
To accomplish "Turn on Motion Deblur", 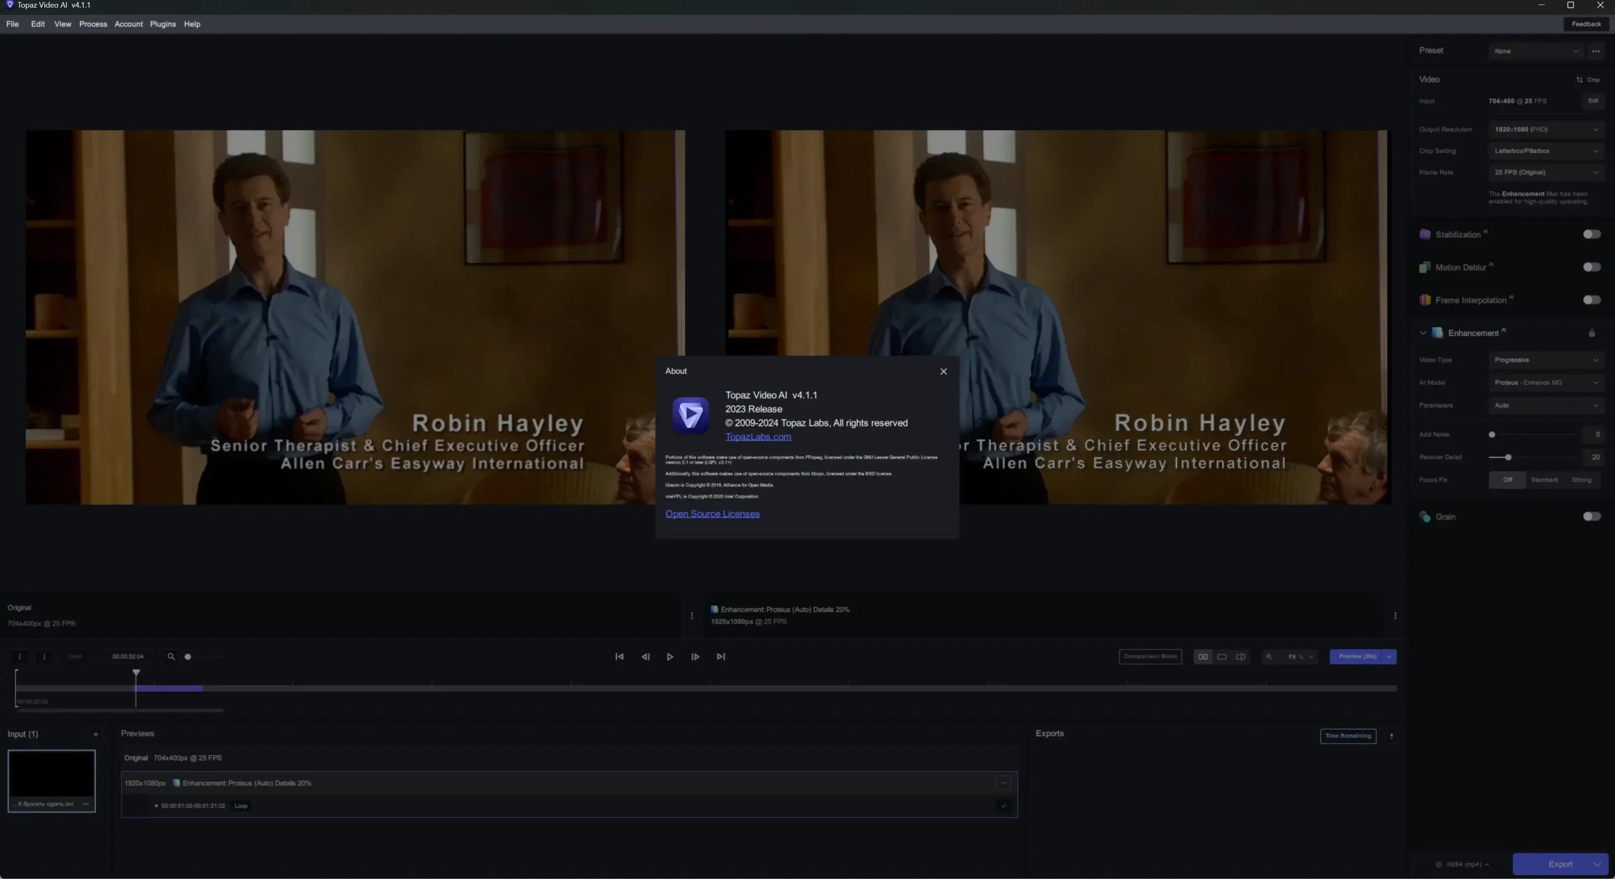I will pos(1591,267).
